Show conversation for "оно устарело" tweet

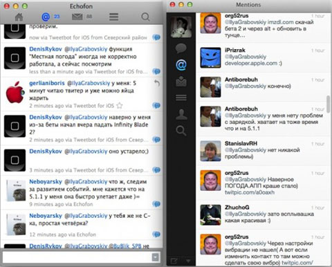tap(156, 170)
